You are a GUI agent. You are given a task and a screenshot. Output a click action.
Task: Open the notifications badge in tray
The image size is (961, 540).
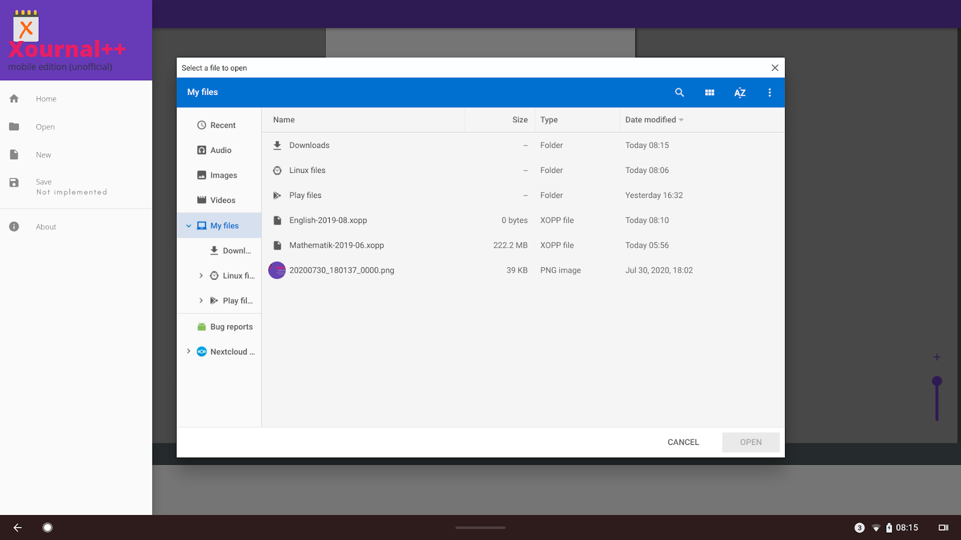(859, 527)
